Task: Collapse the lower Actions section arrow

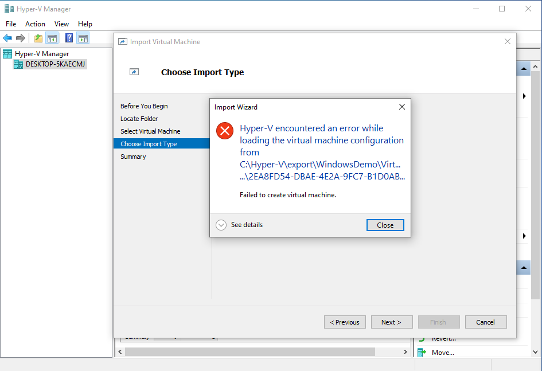Action: pyautogui.click(x=524, y=268)
